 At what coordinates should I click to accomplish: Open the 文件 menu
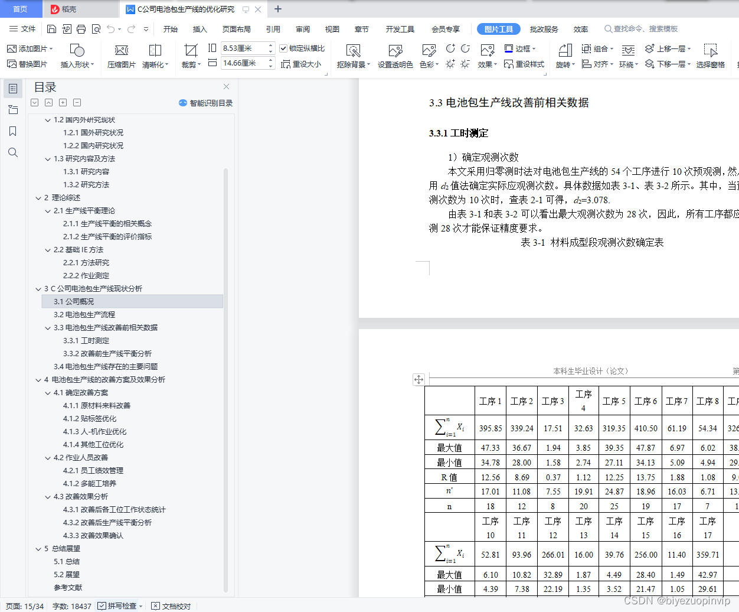[22, 29]
